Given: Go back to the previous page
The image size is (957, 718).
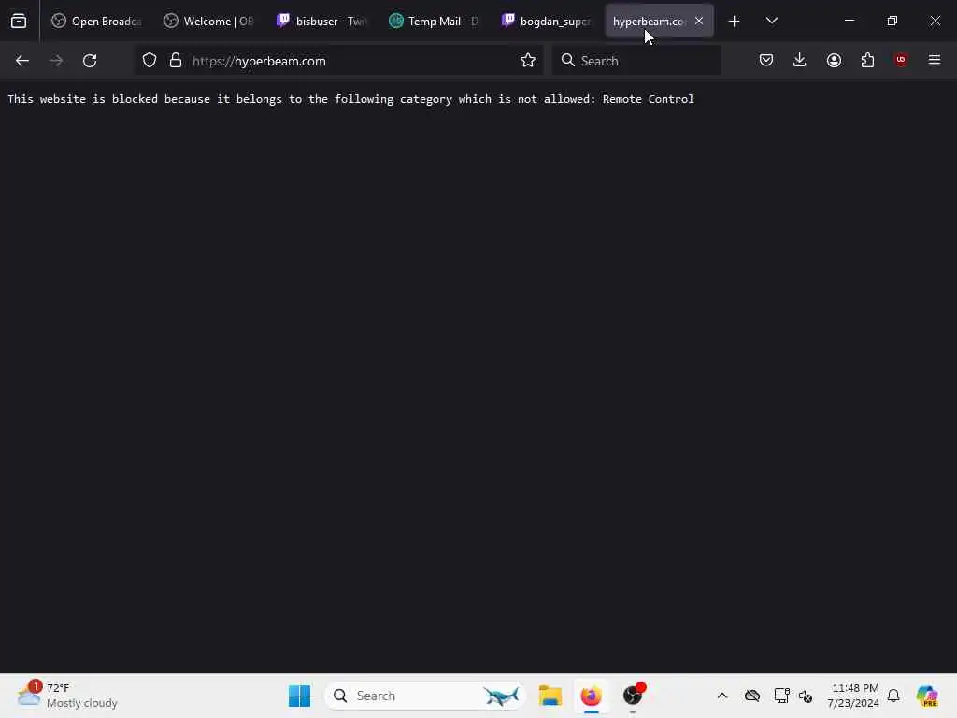Looking at the screenshot, I should click(x=22, y=61).
